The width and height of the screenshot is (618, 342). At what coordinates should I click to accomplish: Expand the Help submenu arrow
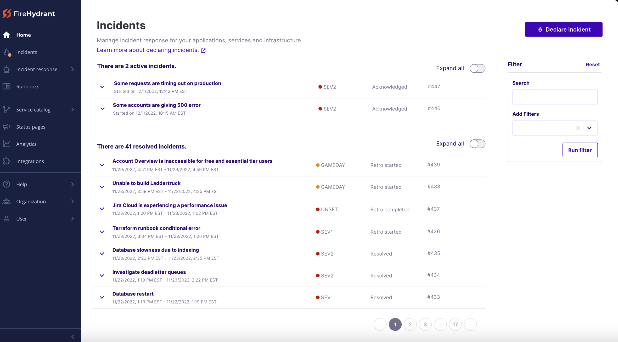(x=73, y=184)
